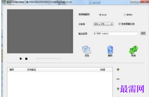149x97 pixels.
Task: Play the video preview
Action: (21, 59)
